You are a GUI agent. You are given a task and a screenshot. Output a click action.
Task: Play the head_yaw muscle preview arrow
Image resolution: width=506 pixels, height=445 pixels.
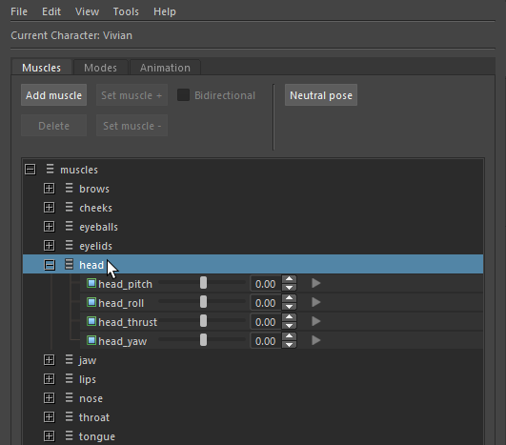(316, 340)
